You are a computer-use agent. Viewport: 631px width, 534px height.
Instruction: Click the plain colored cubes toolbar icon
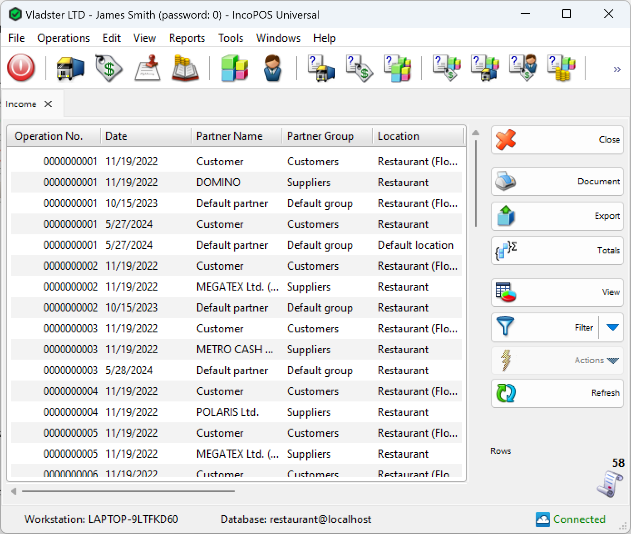click(234, 68)
